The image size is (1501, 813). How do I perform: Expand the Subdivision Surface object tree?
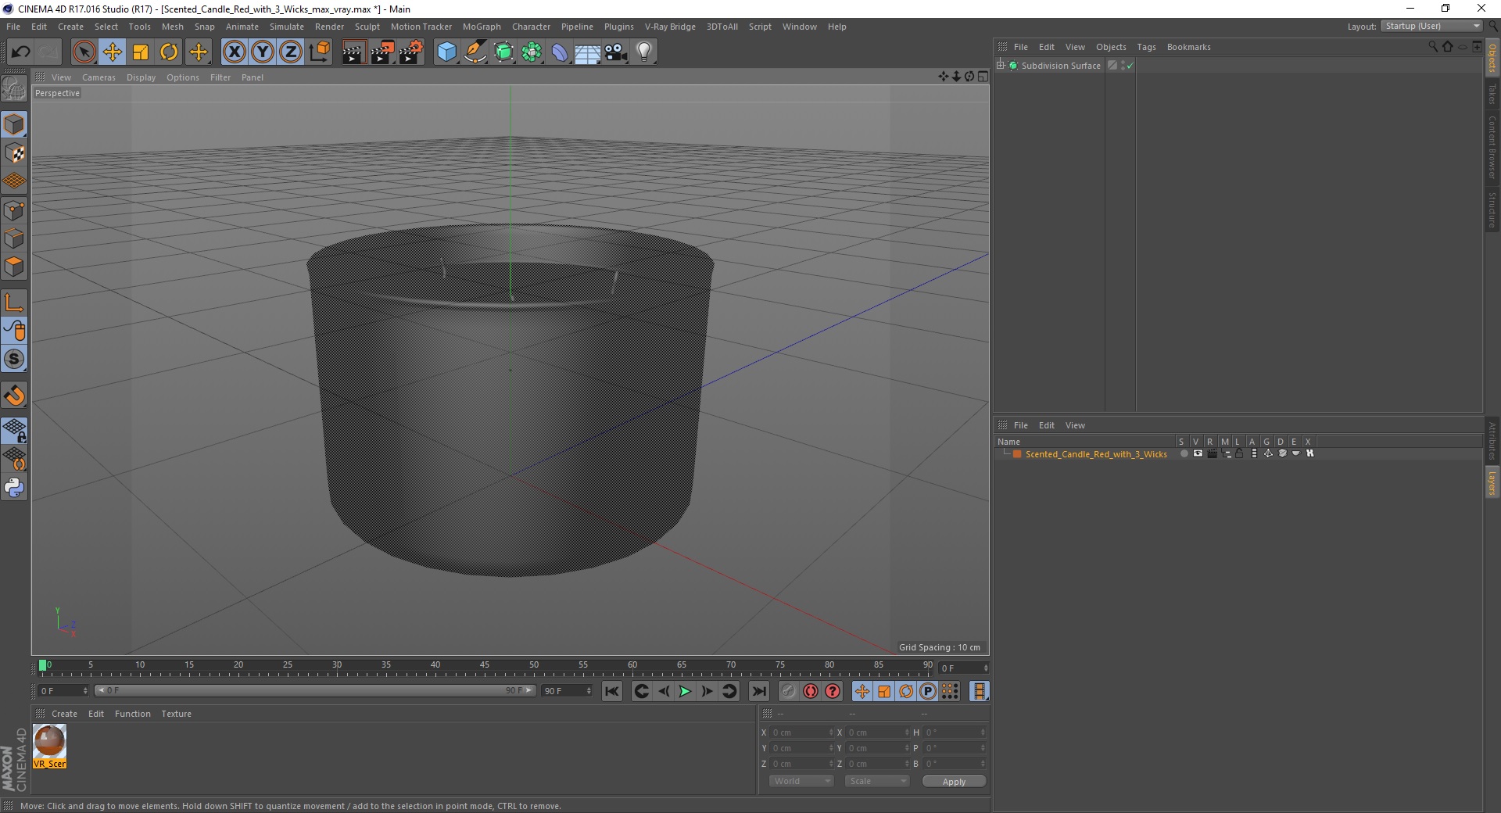[1001, 66]
